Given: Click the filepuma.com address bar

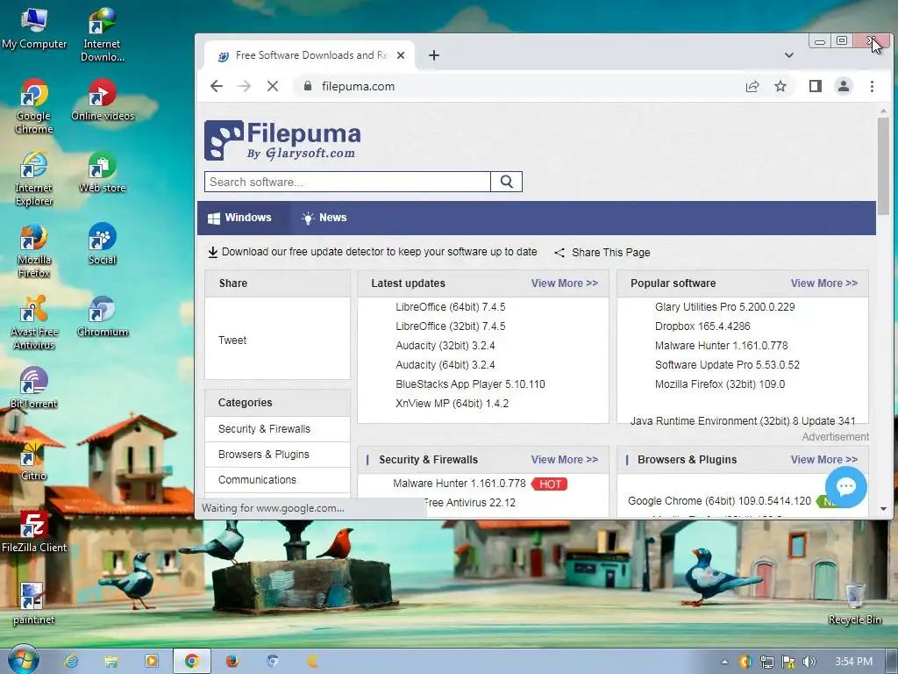Looking at the screenshot, I should pyautogui.click(x=516, y=87).
